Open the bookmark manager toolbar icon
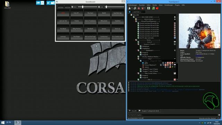Screen dimensions: 222x125 [135, 8]
